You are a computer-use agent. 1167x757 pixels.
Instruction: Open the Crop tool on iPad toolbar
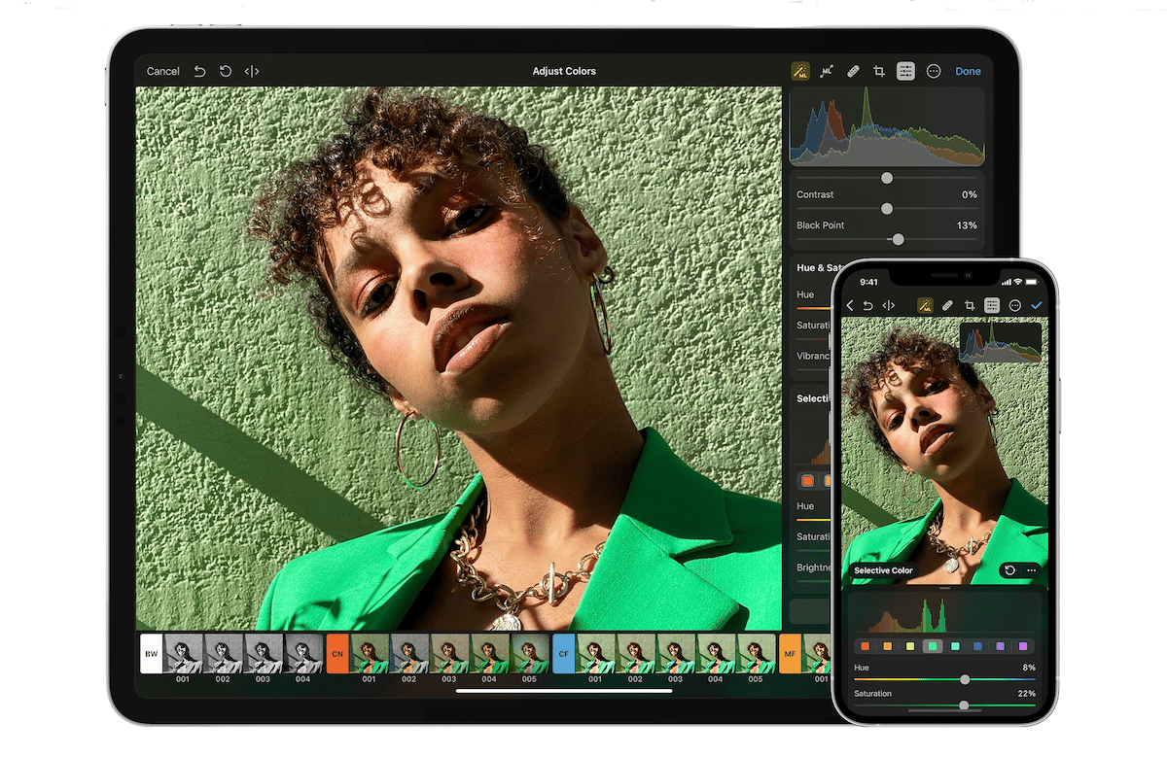click(879, 71)
